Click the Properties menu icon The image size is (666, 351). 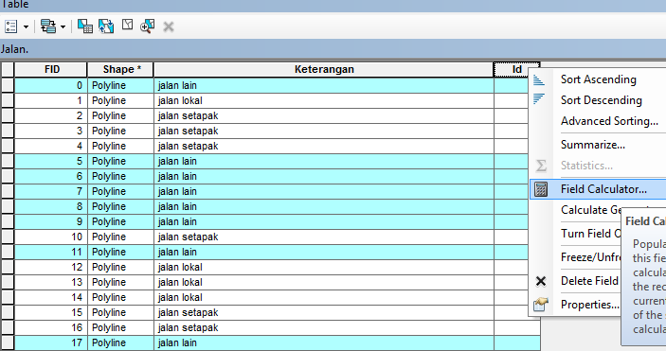coord(541,305)
